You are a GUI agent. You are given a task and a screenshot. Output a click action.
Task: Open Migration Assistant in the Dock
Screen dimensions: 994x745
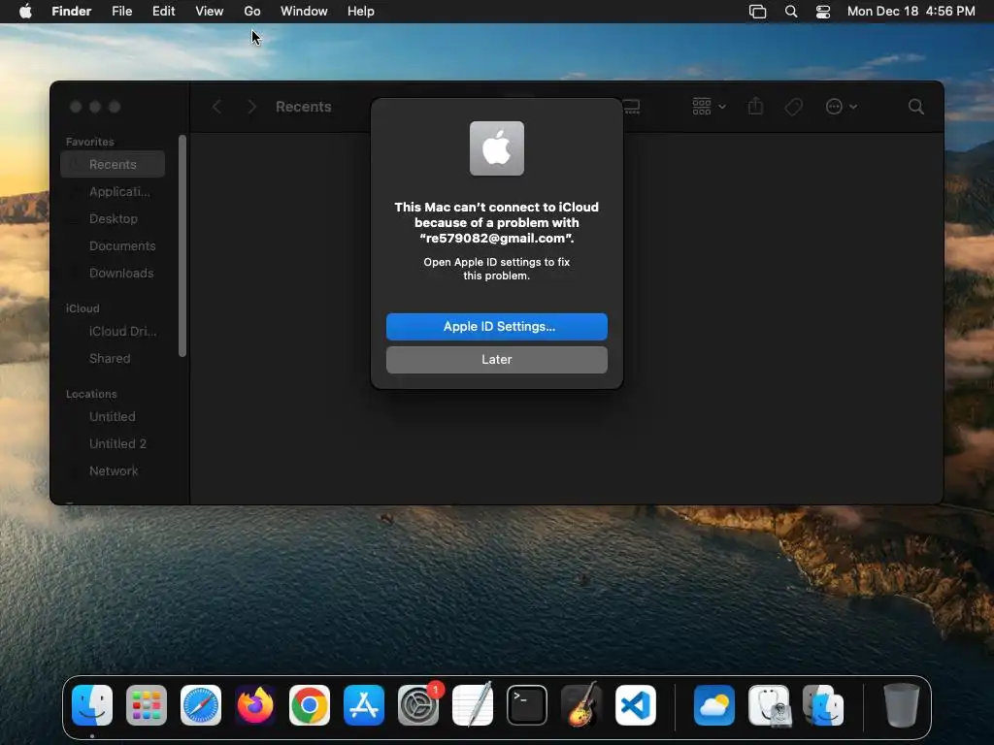coord(823,705)
